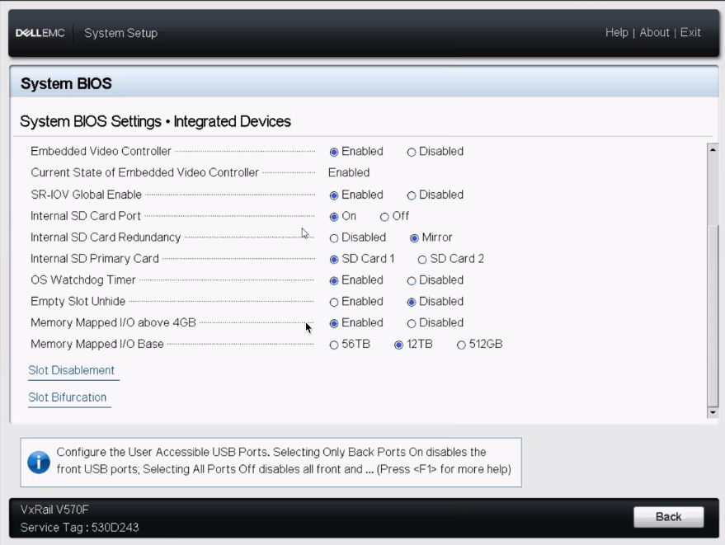The height and width of the screenshot is (545, 725).
Task: Set Internal SD Card Redundancy to Mirror
Action: 414,238
